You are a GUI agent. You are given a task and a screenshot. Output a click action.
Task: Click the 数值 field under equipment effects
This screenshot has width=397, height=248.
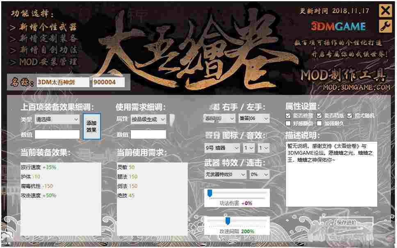(57, 134)
